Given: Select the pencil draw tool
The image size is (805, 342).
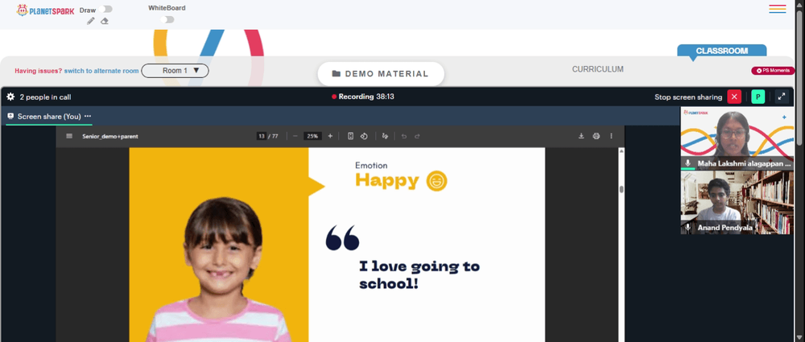Looking at the screenshot, I should [x=91, y=21].
